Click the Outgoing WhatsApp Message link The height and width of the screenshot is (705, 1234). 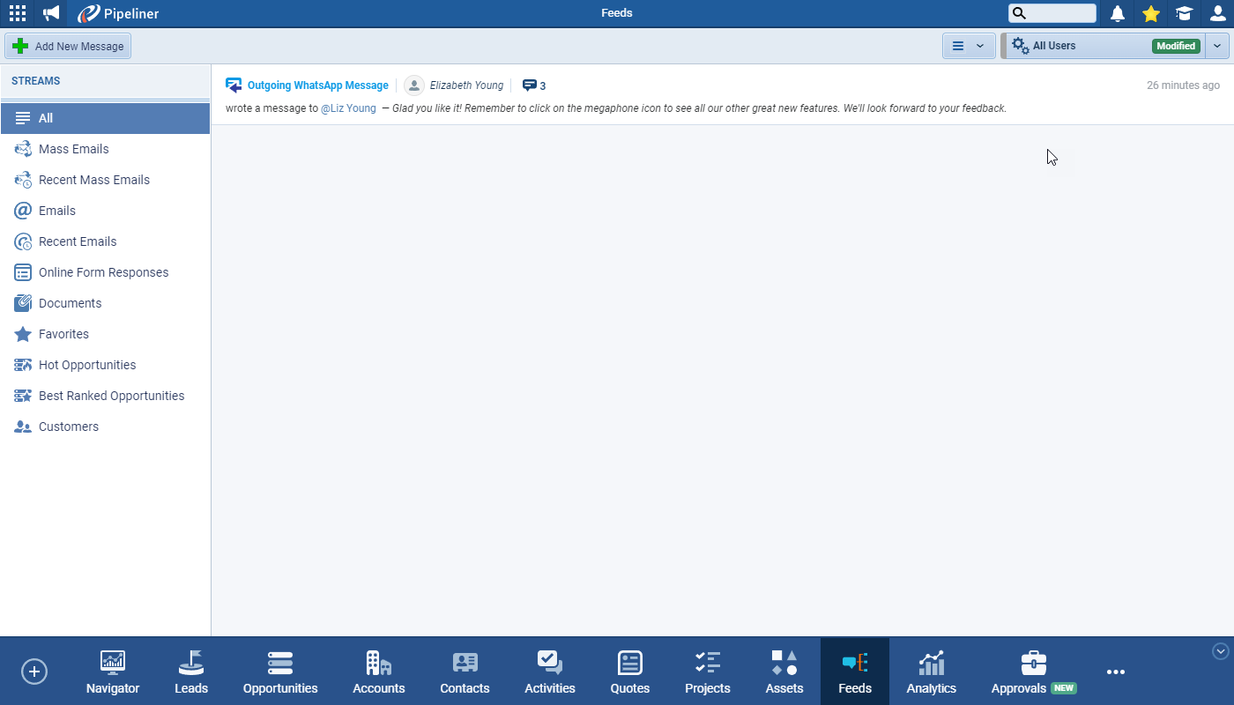coord(317,85)
